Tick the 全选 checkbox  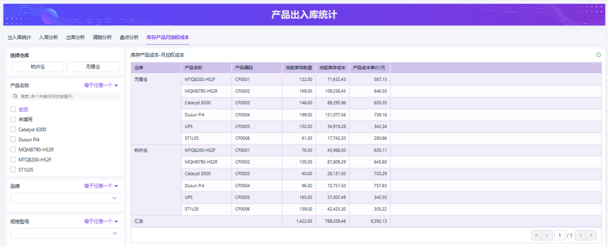pyautogui.click(x=13, y=109)
